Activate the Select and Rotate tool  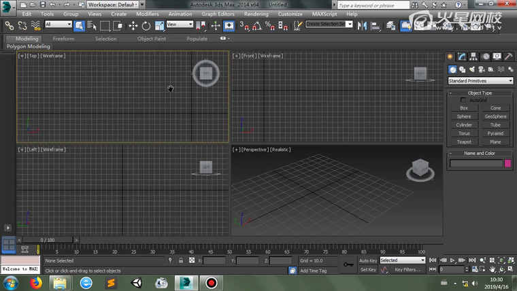146,25
